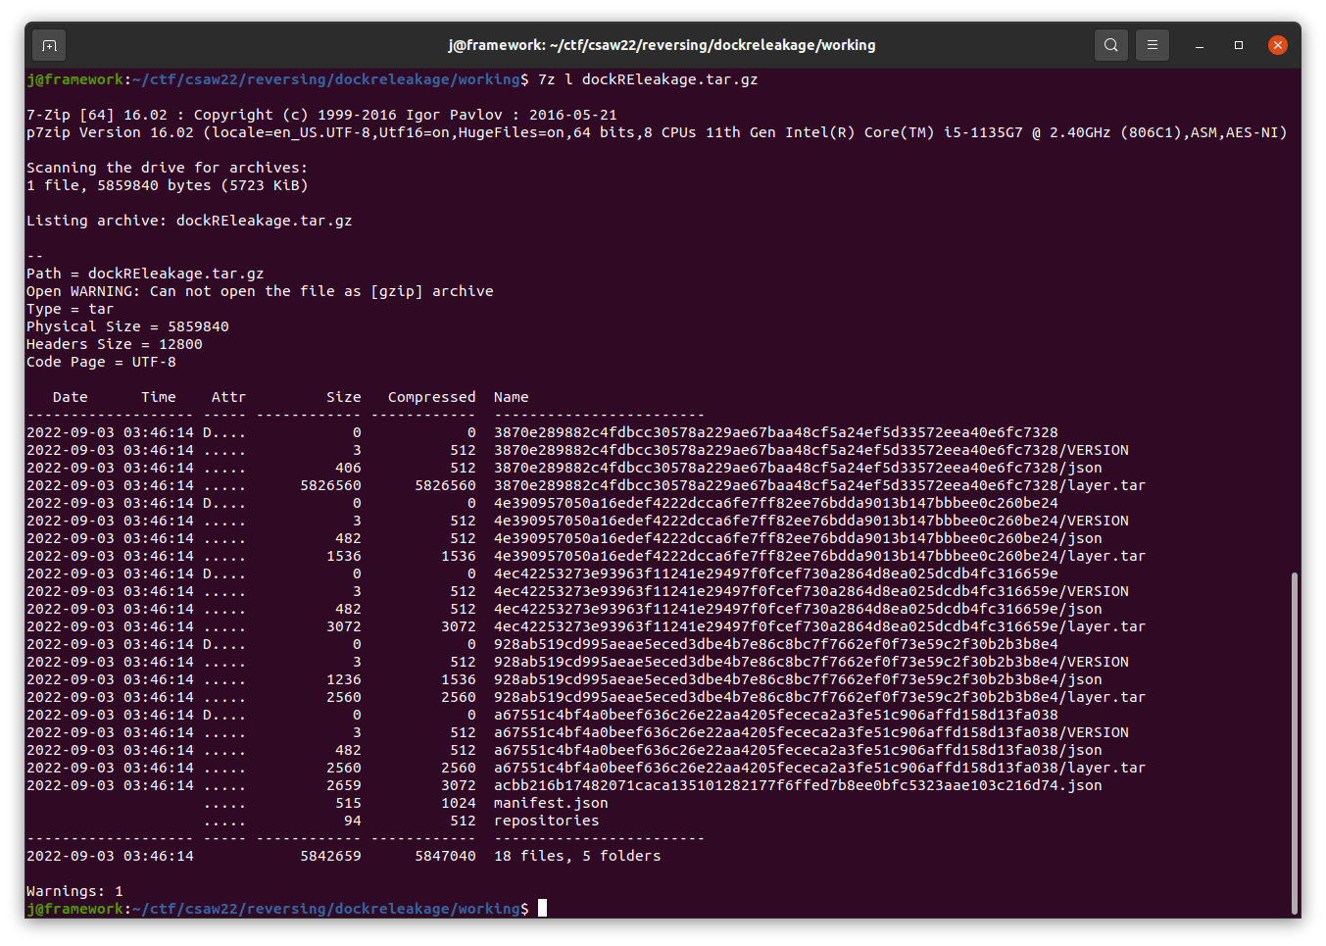Click the acbb216b config .json filename
This screenshot has height=946, width=1326.
tap(797, 785)
